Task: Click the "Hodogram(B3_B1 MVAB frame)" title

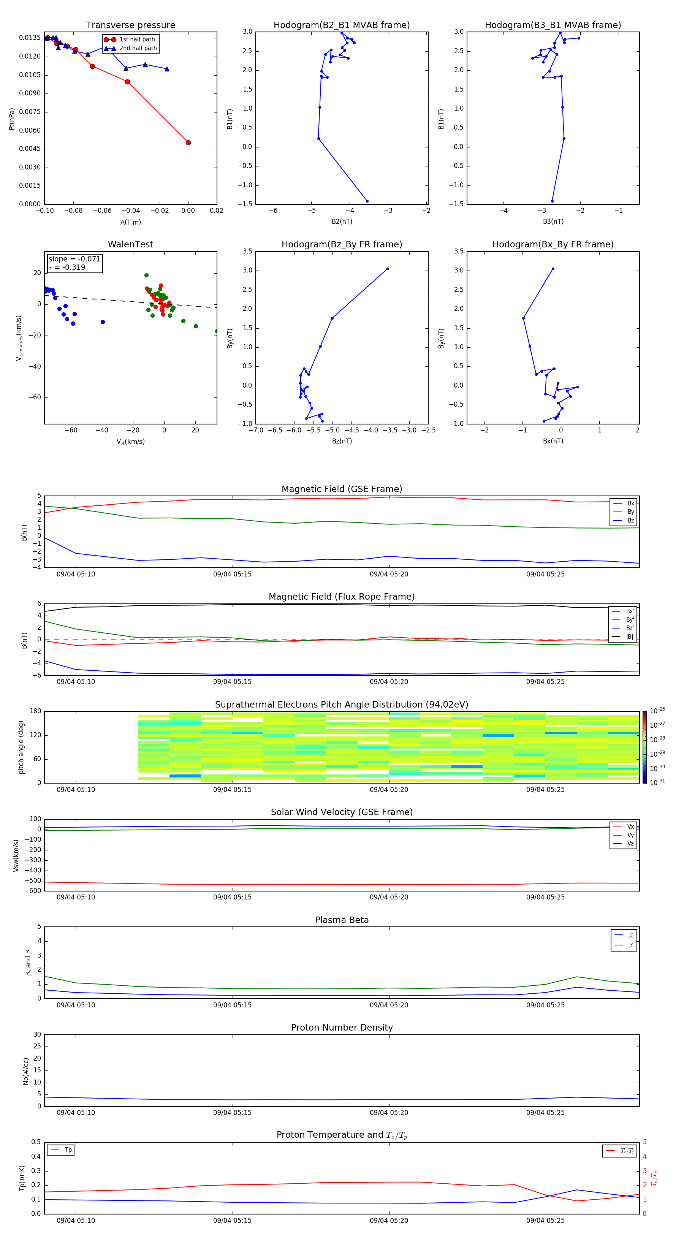Action: point(553,25)
